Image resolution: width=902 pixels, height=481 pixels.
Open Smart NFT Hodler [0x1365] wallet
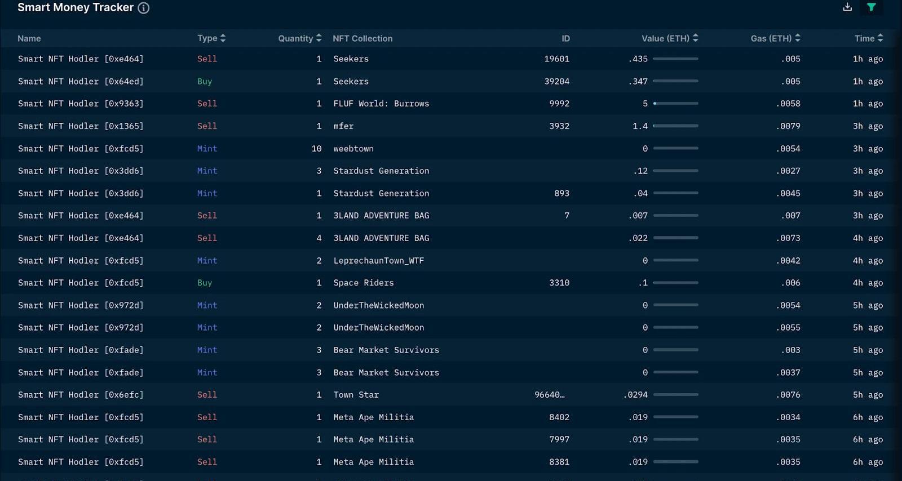81,126
